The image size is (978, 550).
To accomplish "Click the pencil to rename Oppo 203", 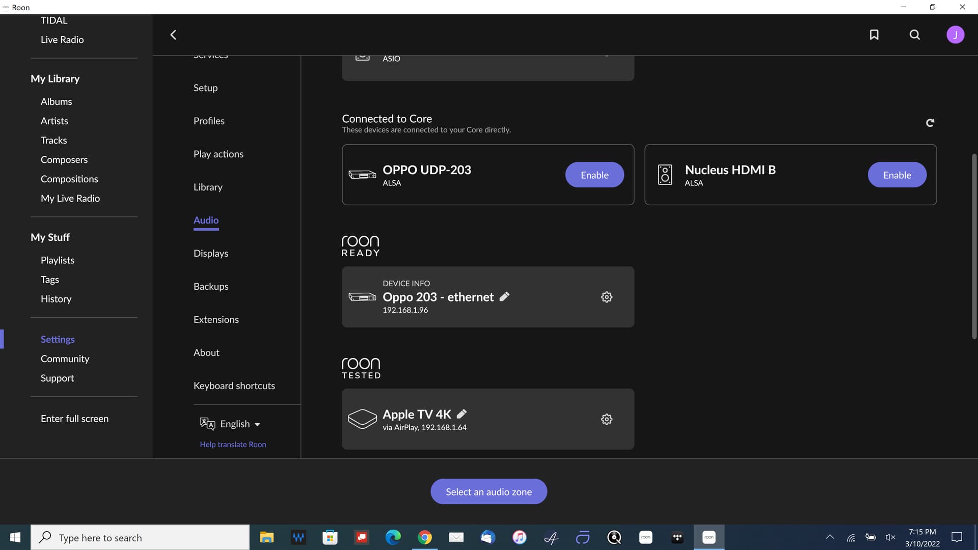I will (505, 296).
